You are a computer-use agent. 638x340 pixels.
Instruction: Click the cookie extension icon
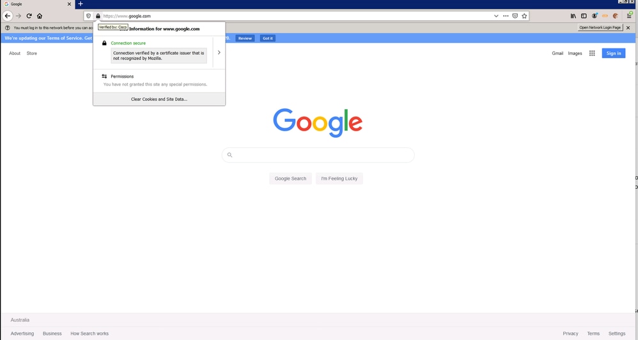[x=616, y=16]
